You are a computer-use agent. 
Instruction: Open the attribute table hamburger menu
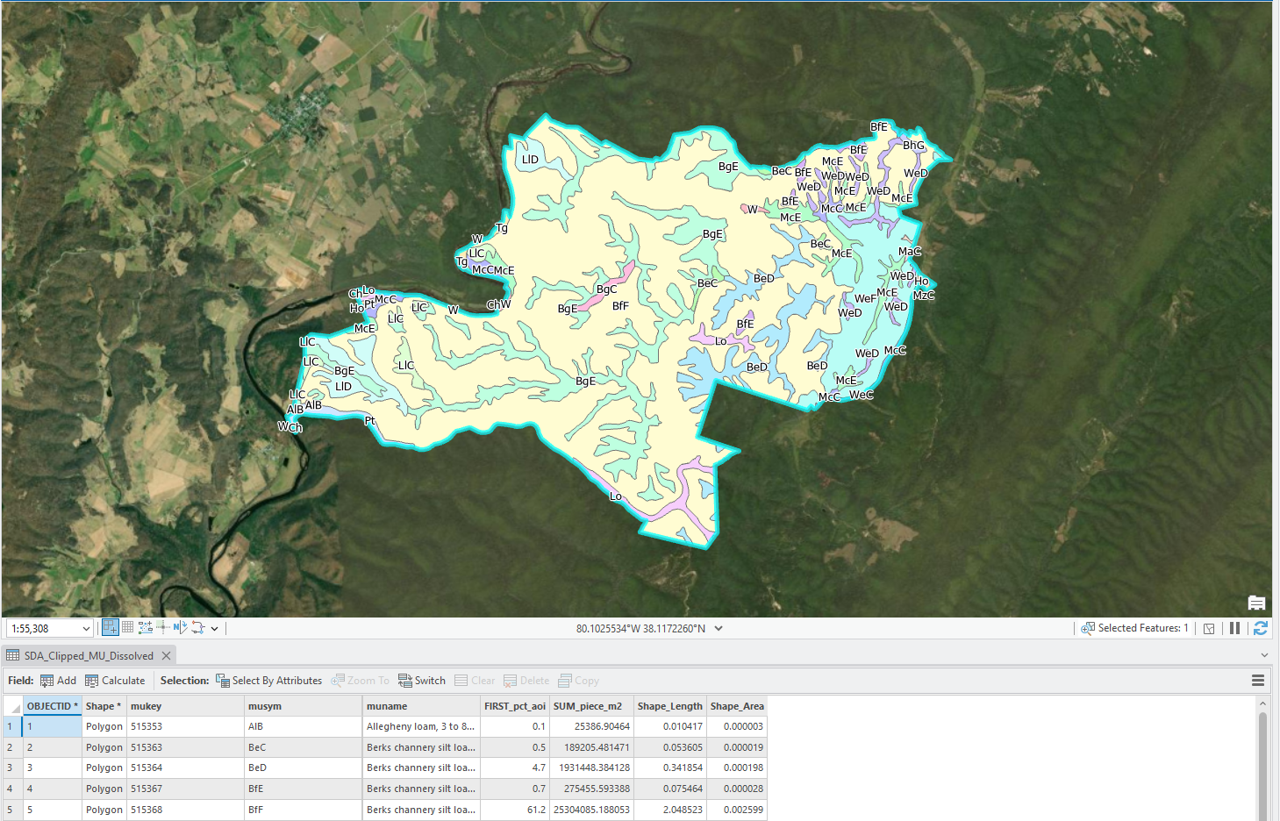tap(1257, 681)
